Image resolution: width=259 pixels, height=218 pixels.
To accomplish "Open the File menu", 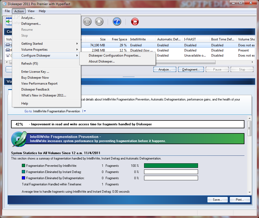I will click(7, 11).
